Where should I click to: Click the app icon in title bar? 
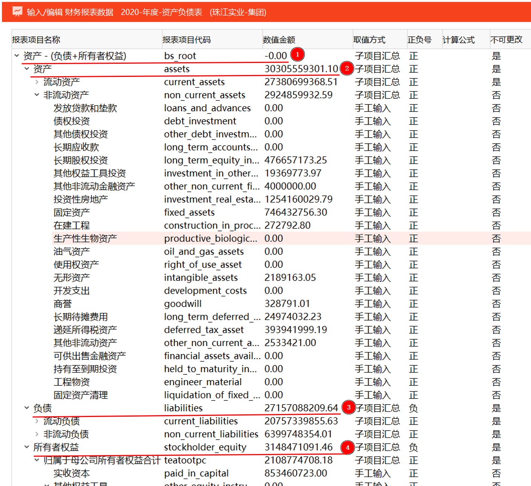(18, 12)
